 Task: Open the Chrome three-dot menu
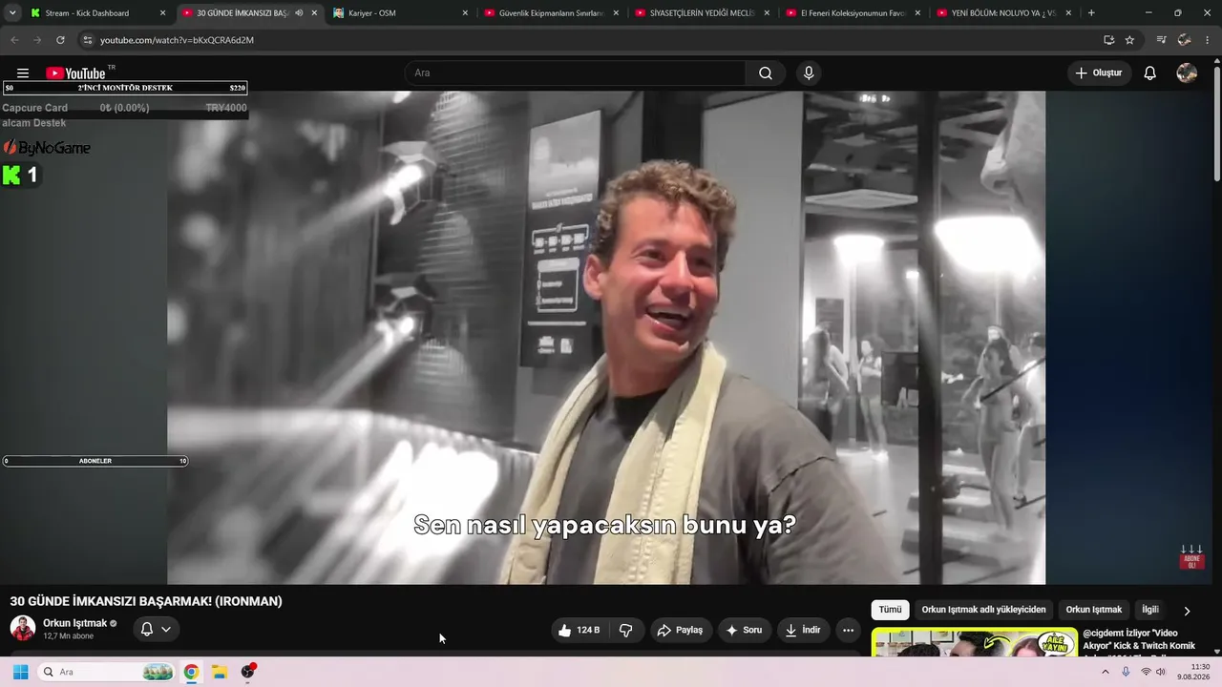[1208, 40]
